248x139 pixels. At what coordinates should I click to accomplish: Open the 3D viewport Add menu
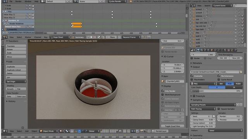(x=27, y=131)
